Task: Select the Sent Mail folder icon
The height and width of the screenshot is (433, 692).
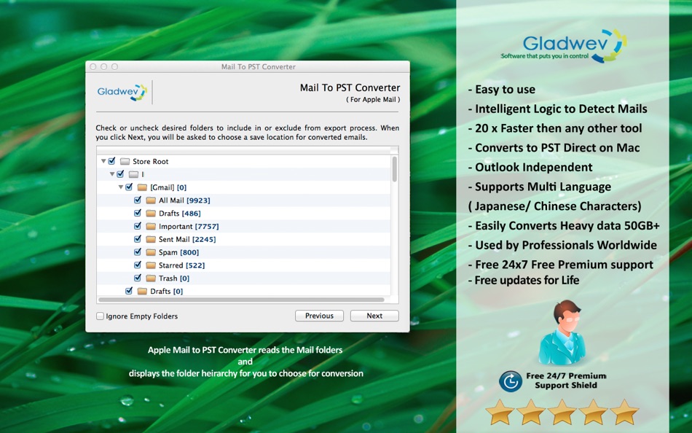Action: tap(151, 240)
